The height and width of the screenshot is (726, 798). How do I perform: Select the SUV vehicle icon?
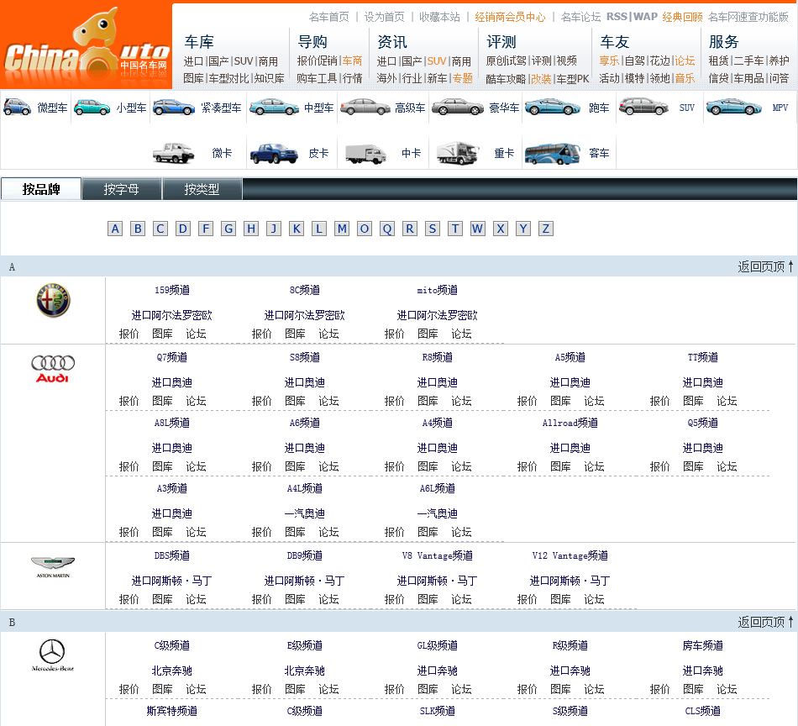(x=643, y=107)
